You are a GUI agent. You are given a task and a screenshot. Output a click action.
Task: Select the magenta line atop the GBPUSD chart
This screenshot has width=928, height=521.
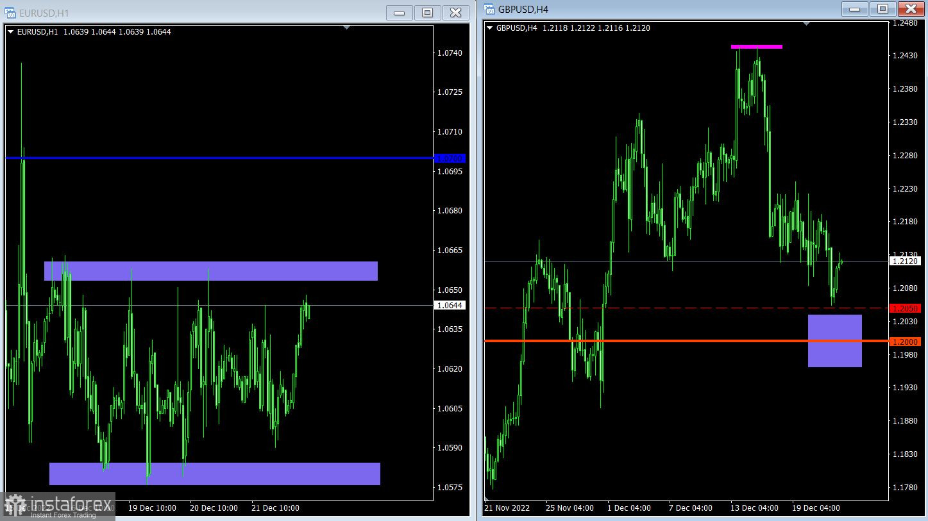[757, 47]
